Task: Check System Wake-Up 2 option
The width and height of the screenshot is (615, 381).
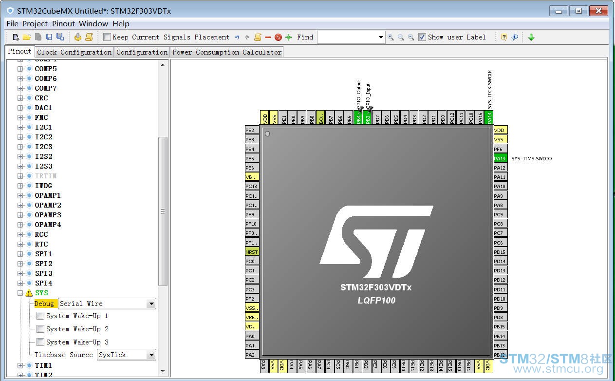Action: tap(40, 329)
